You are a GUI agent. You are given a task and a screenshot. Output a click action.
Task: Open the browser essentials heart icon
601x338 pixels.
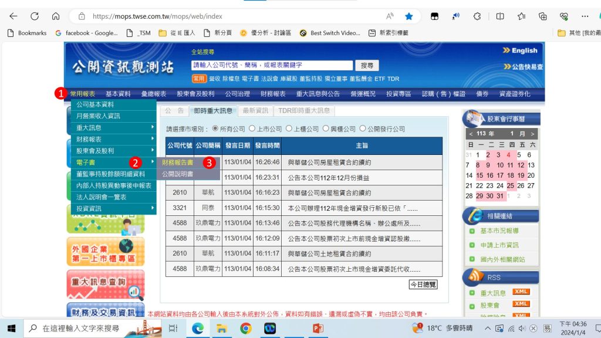tap(563, 16)
